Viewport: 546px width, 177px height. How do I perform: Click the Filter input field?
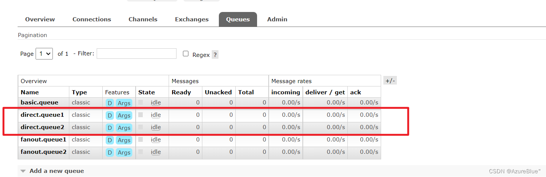[136, 54]
